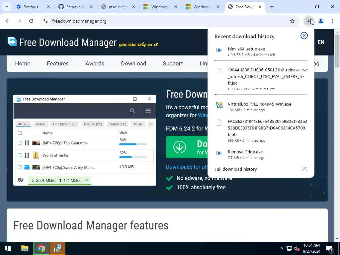
Task: Check the Swiss Army Man row checkbox
Action: [x=20, y=167]
